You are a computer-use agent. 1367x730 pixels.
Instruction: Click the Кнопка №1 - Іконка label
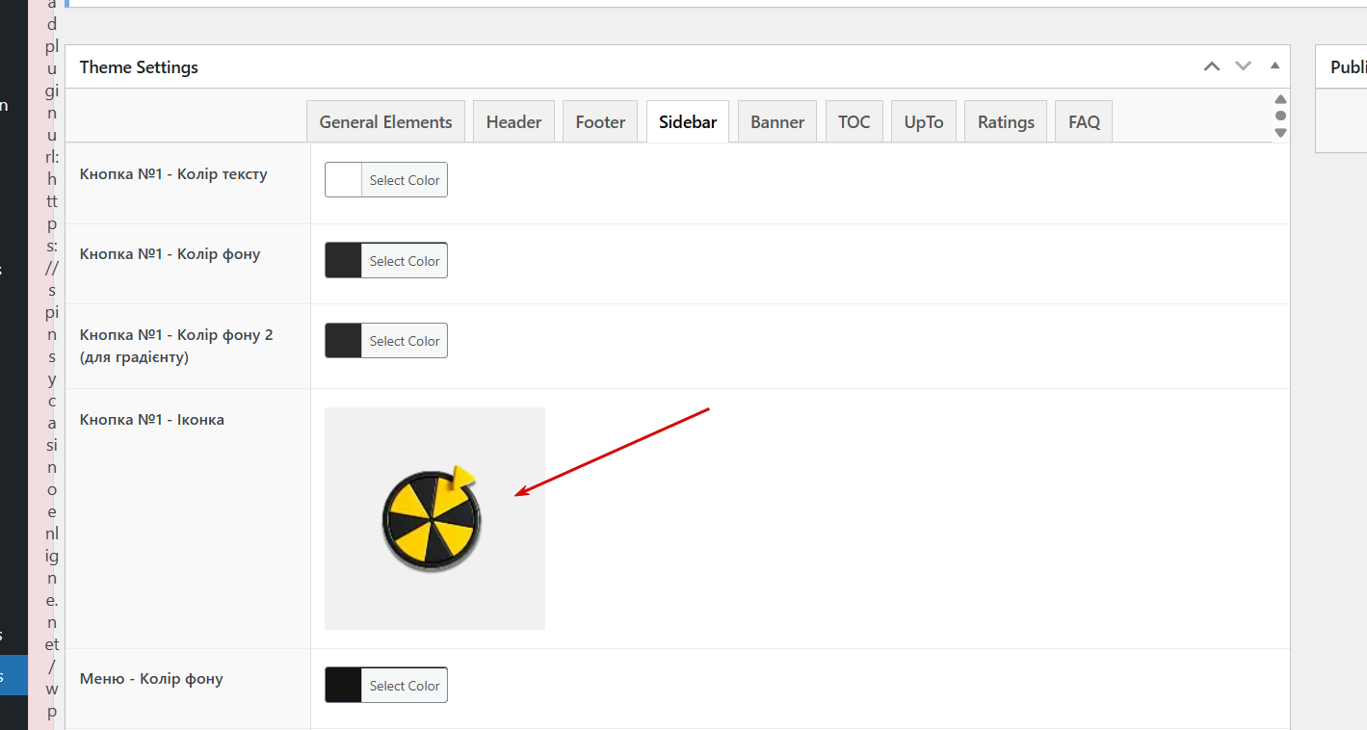[x=152, y=420]
